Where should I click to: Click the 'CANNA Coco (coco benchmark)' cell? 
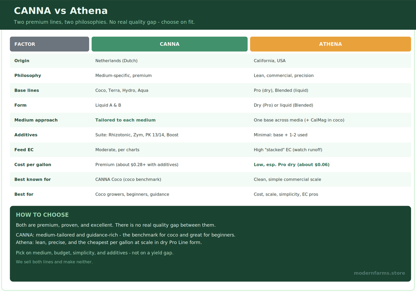click(x=128, y=179)
